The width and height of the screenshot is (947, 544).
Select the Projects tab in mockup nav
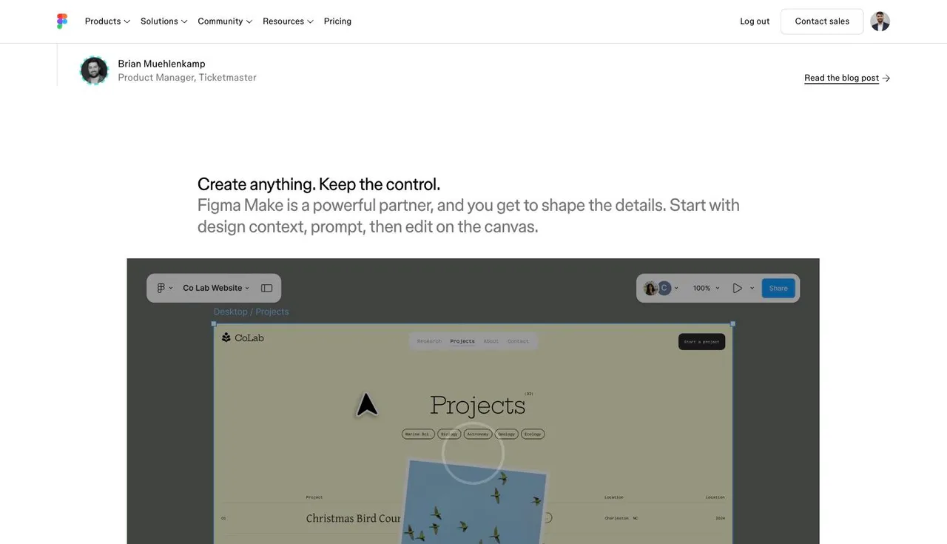click(462, 341)
